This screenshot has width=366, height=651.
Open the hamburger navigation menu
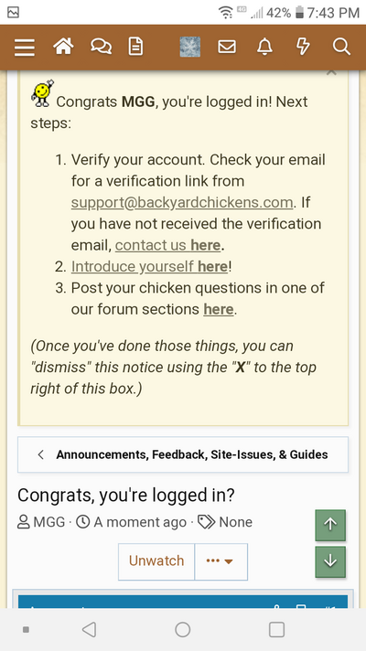[25, 48]
